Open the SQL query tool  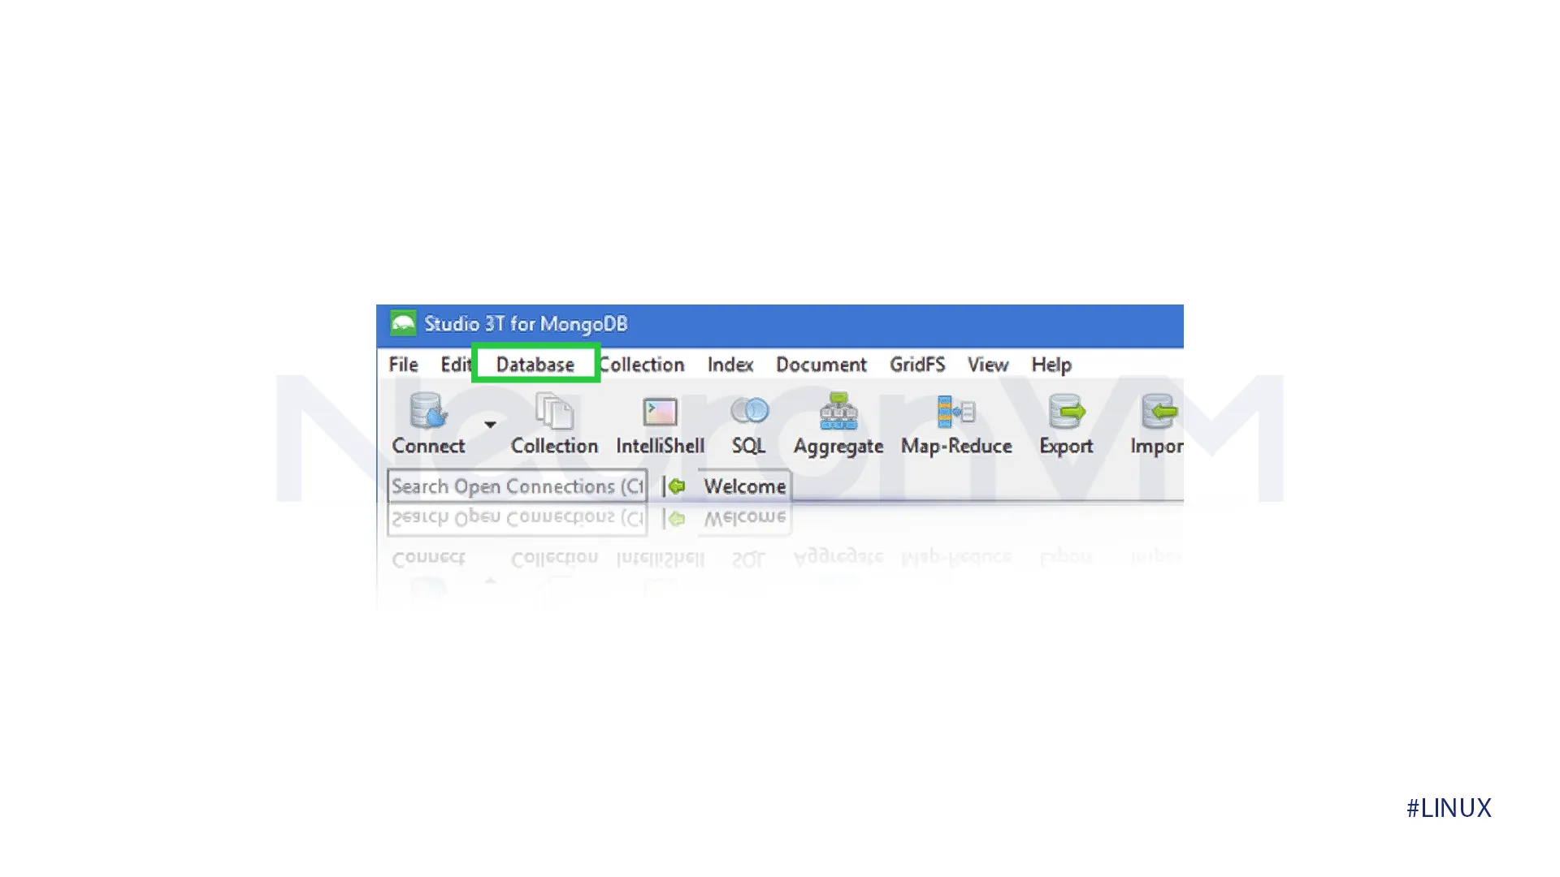point(749,423)
